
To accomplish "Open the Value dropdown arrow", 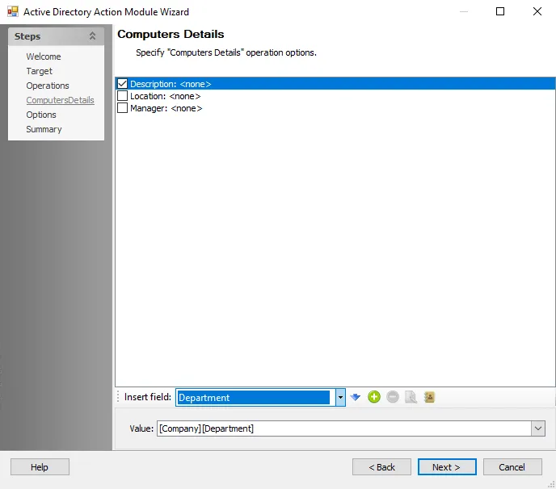I will point(538,428).
